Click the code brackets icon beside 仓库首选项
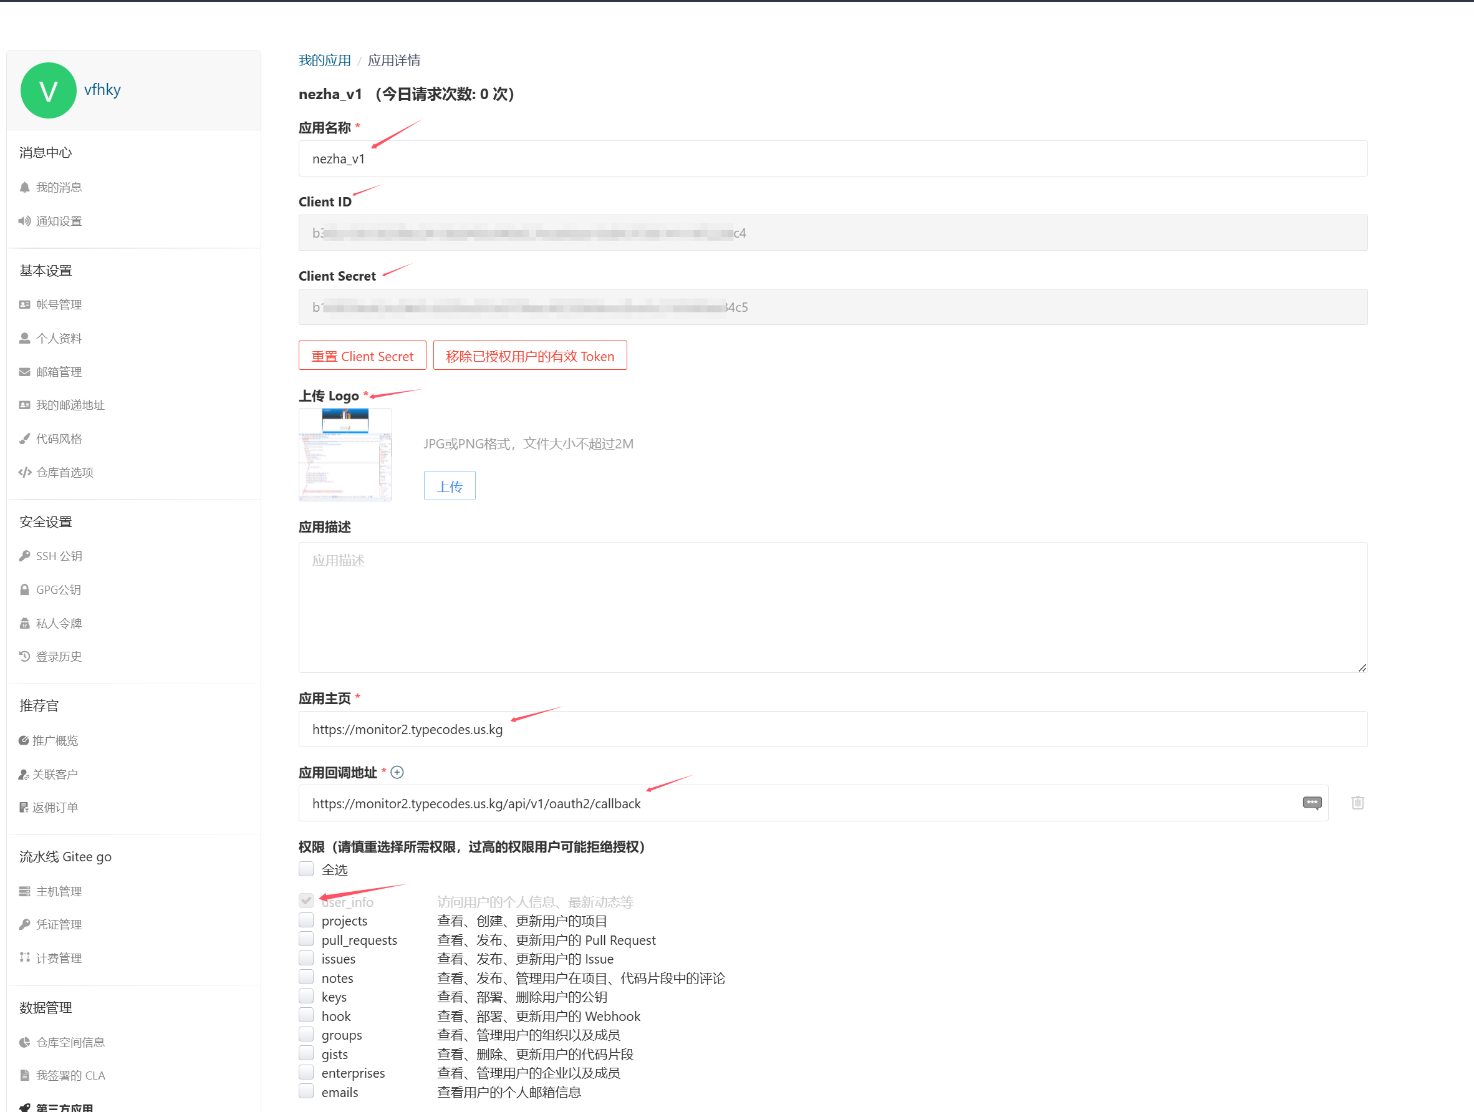The image size is (1474, 1112). click(25, 473)
